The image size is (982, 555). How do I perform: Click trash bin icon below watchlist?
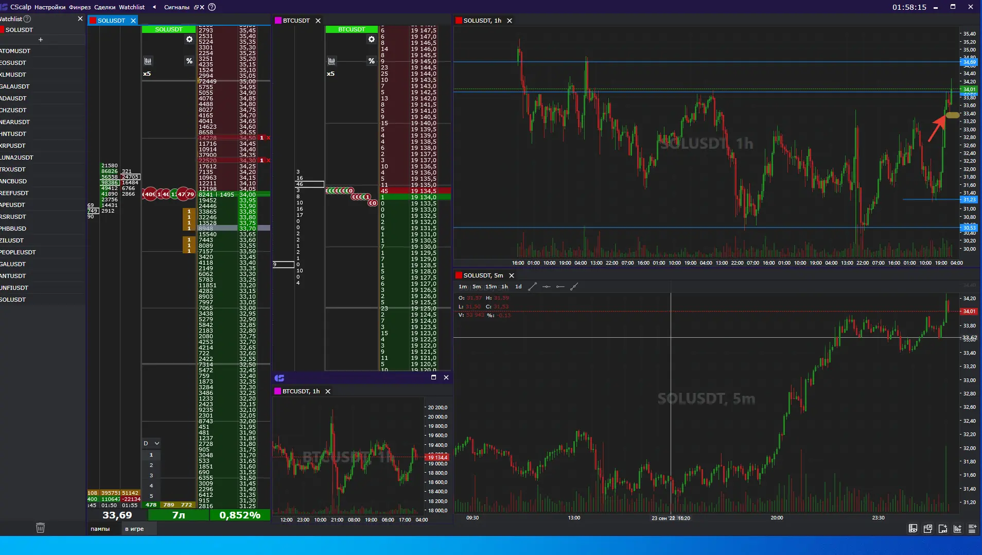[x=40, y=528]
